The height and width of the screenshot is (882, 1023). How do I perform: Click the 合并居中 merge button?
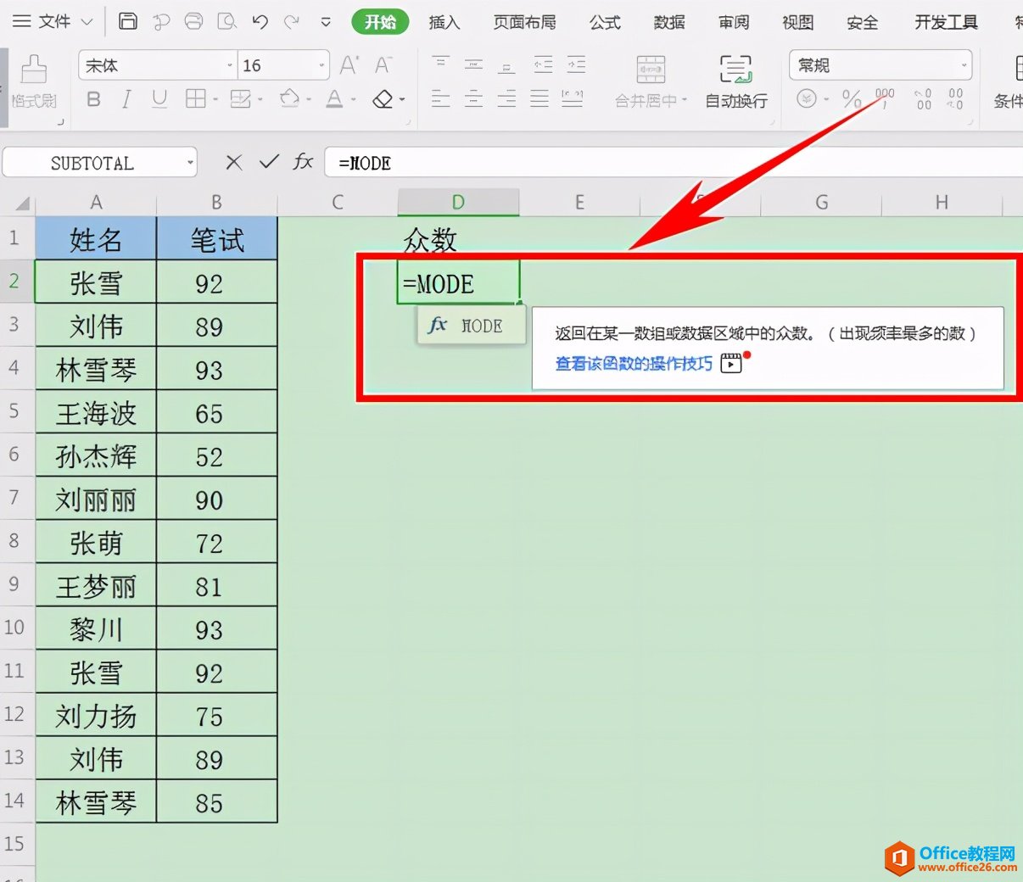point(651,81)
